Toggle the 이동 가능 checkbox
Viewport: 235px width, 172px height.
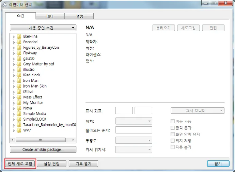click(173, 121)
